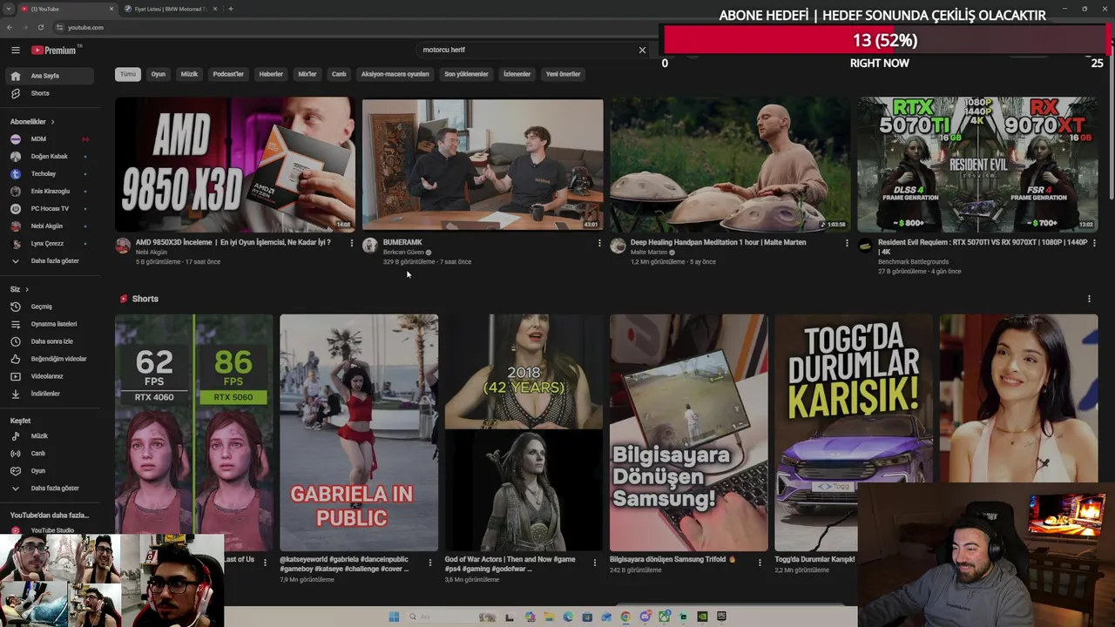Go to Ana Sayfa in sidebar
This screenshot has height=627, width=1115.
[48, 76]
